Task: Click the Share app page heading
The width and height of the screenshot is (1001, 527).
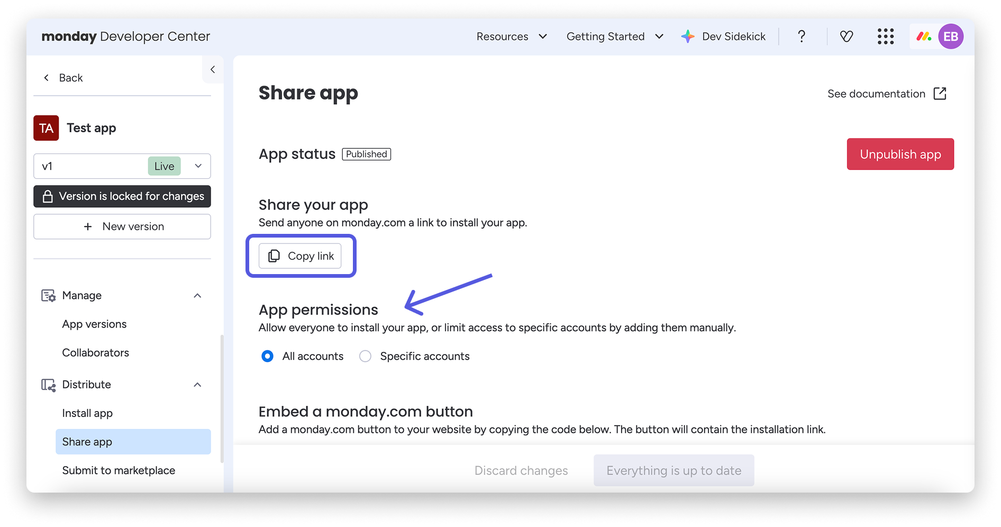Action: (x=308, y=93)
